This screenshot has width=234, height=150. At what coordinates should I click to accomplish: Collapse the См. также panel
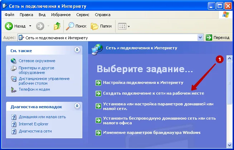tap(77, 50)
